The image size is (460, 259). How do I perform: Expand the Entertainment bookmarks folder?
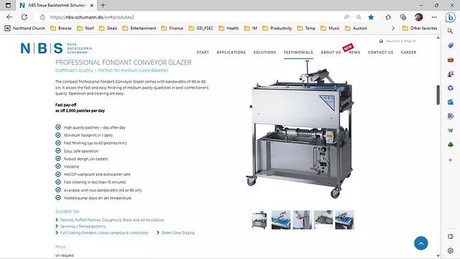click(139, 28)
